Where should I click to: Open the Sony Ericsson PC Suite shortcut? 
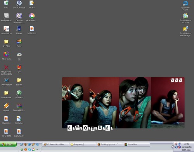point(185,18)
